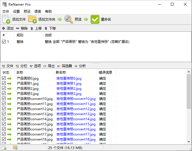Click the up arrow to move rule up
The height and width of the screenshot is (151, 192).
[x=32, y=29]
